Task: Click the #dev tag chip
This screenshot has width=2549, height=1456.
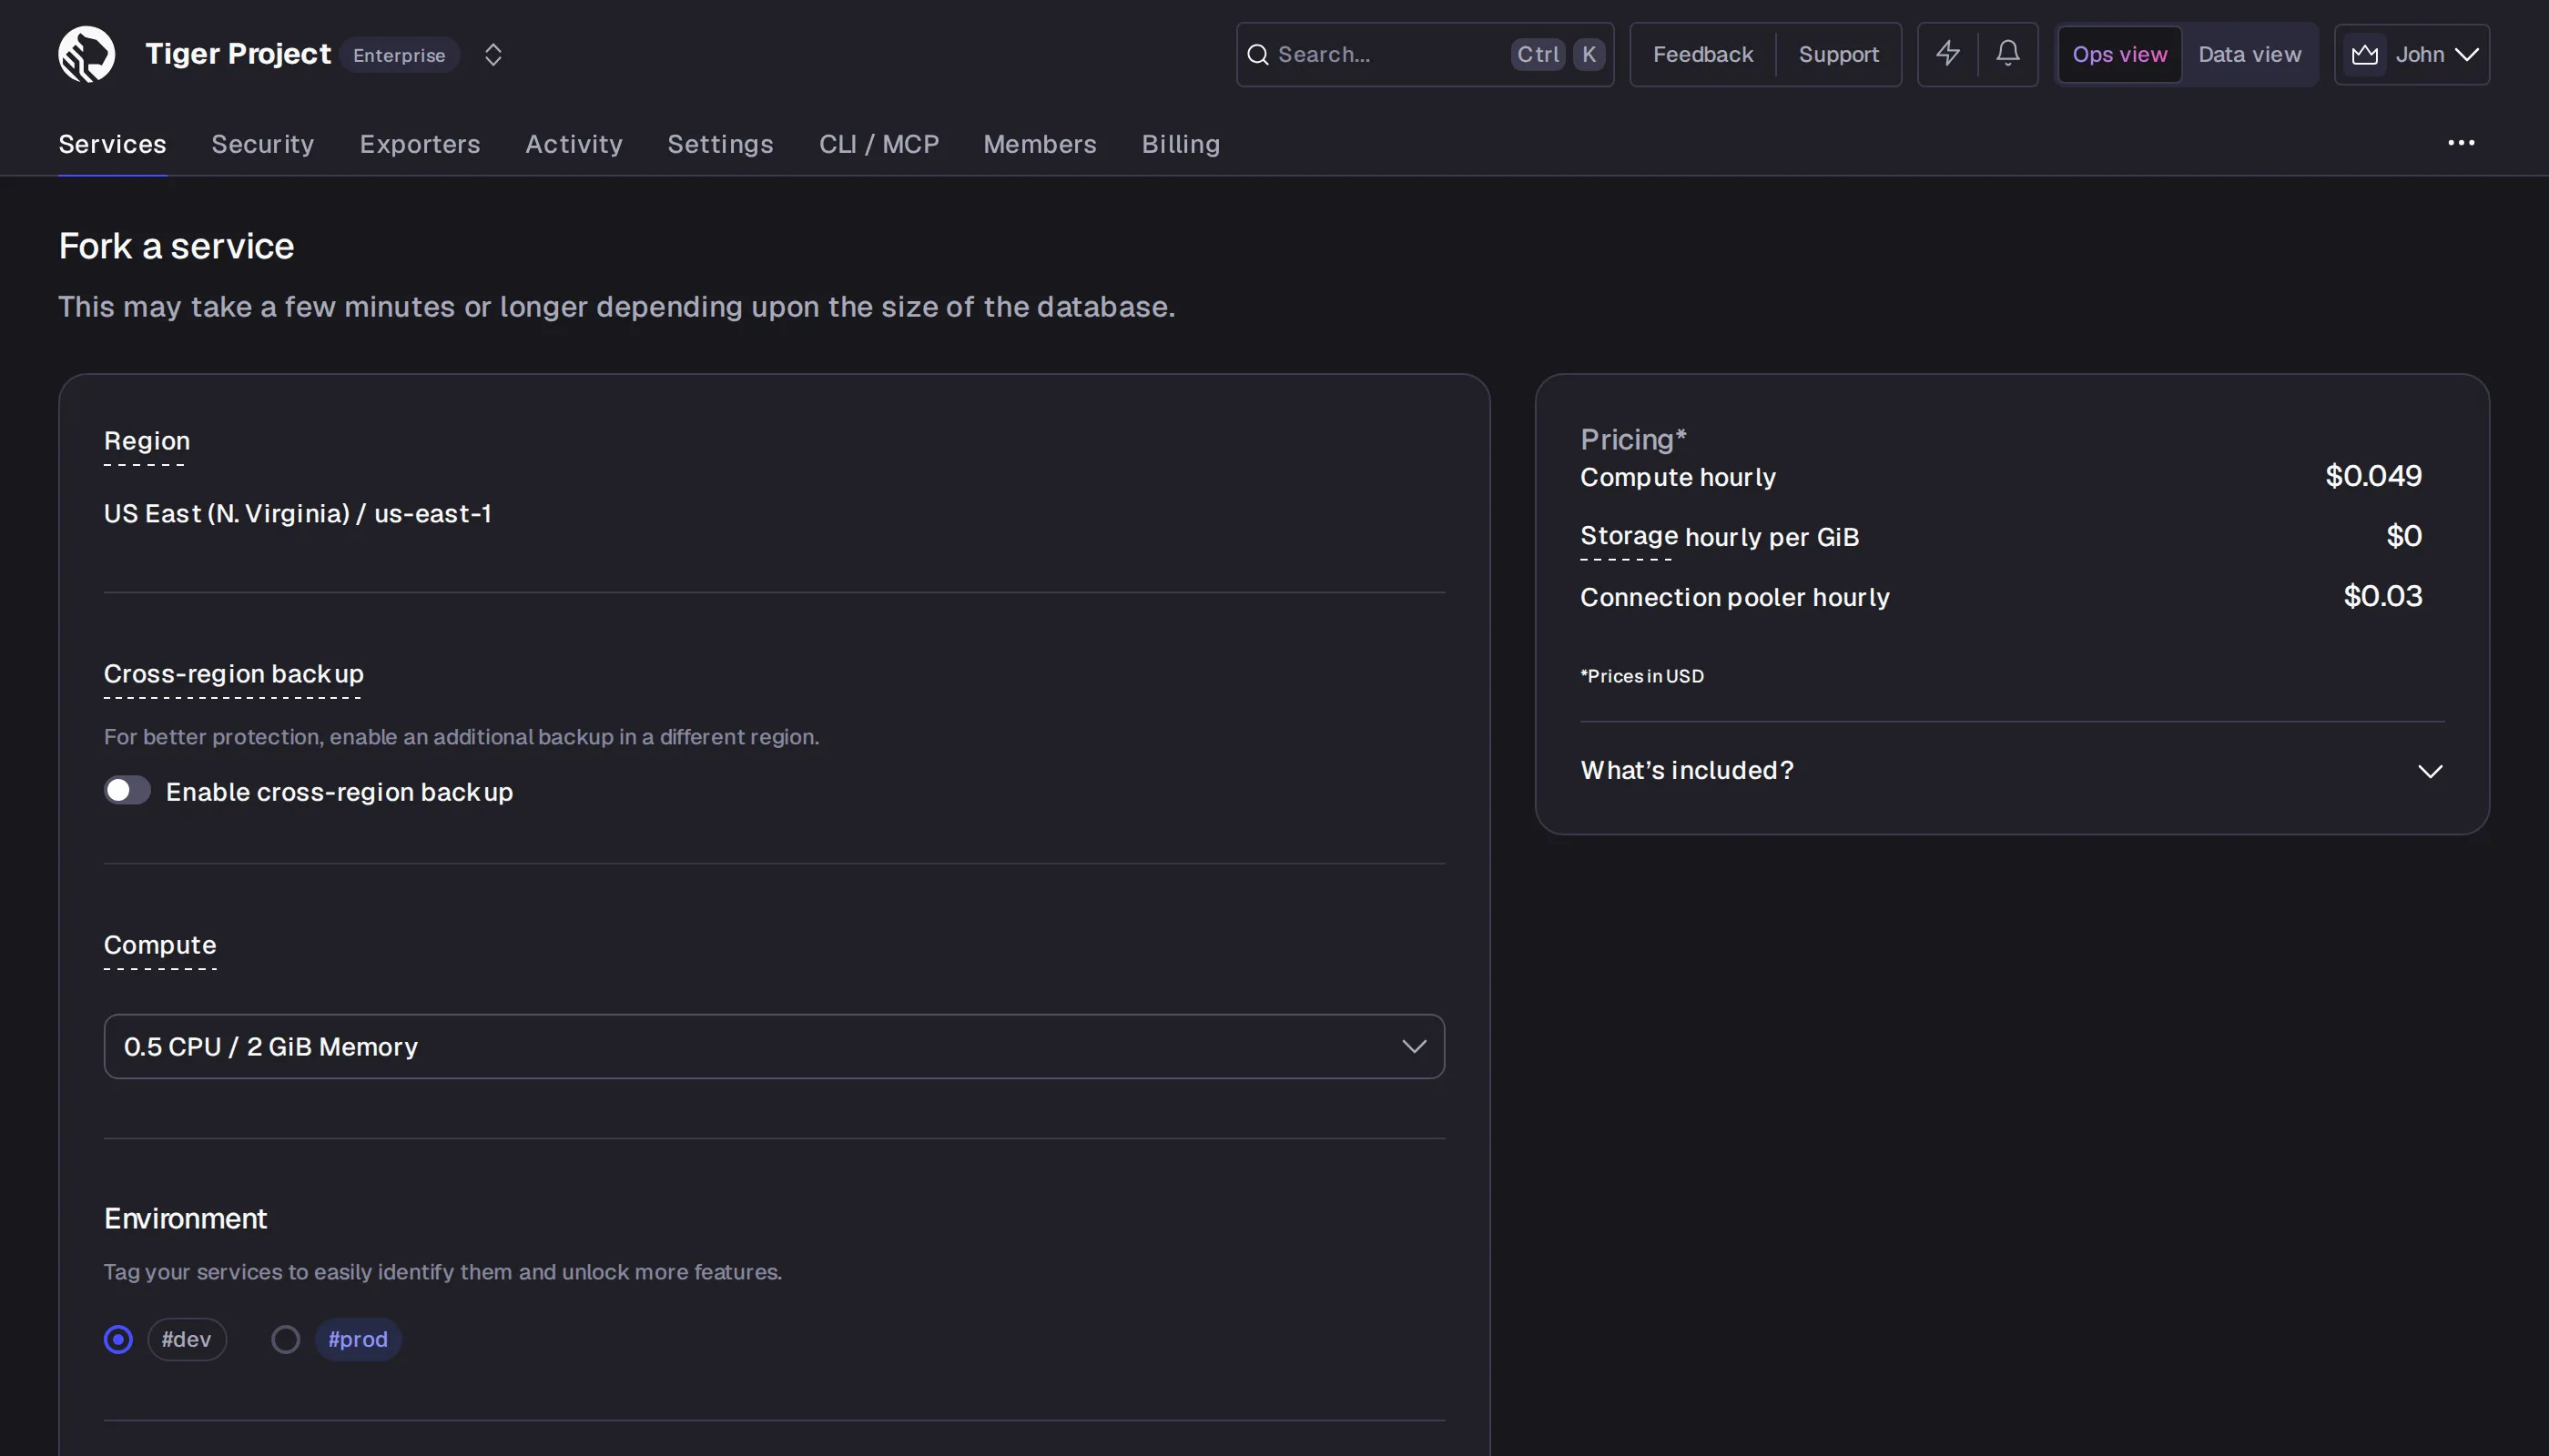Action: [187, 1339]
